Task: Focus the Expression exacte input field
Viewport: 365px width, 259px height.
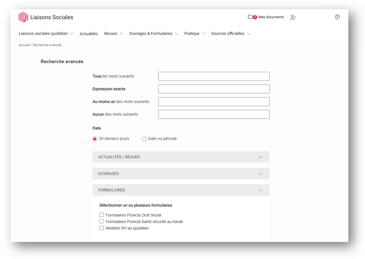Action: pos(214,89)
